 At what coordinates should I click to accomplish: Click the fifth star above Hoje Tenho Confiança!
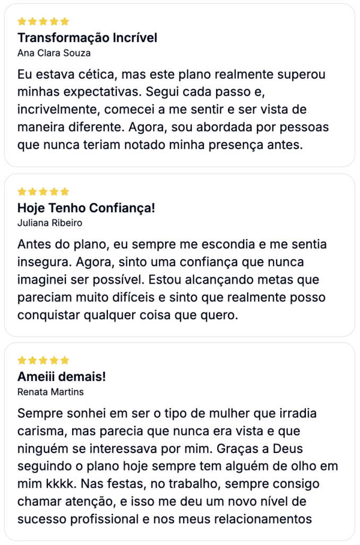click(x=65, y=192)
